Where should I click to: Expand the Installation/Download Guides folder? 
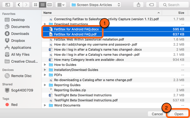45,70
